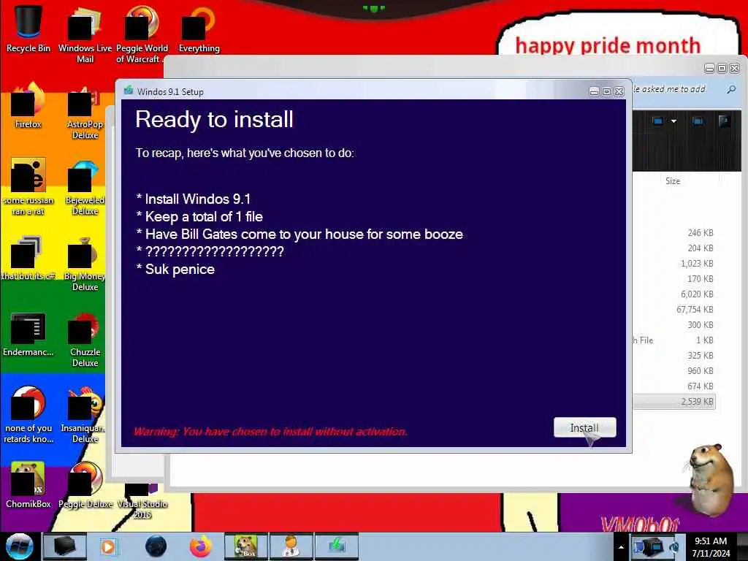Screen dimensions: 748x561
Task: Open the Big Money Deluxe desktop shortcut
Action: [85, 263]
